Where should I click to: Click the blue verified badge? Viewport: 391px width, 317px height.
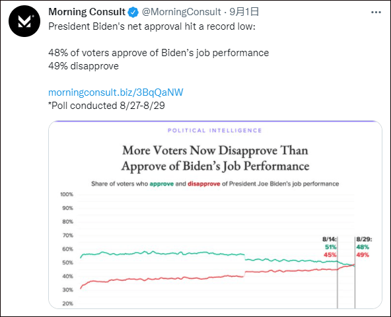[x=133, y=13]
